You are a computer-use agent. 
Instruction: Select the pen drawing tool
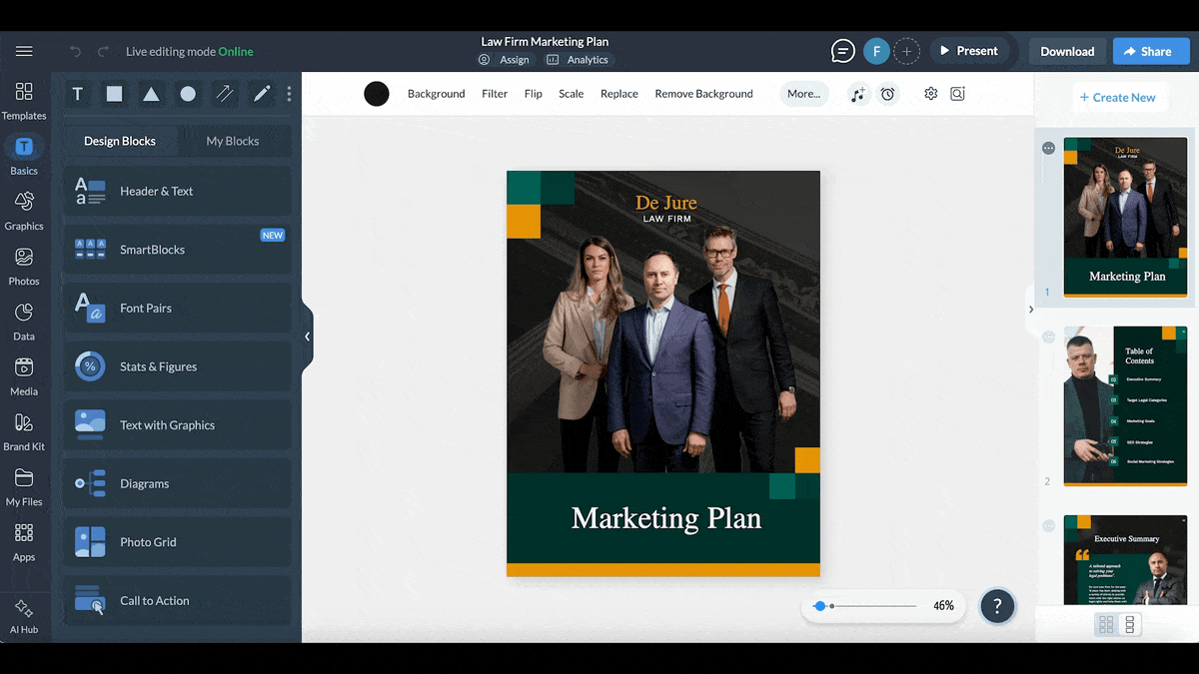pos(262,94)
